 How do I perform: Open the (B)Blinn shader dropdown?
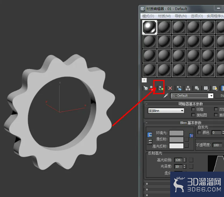[166, 111]
